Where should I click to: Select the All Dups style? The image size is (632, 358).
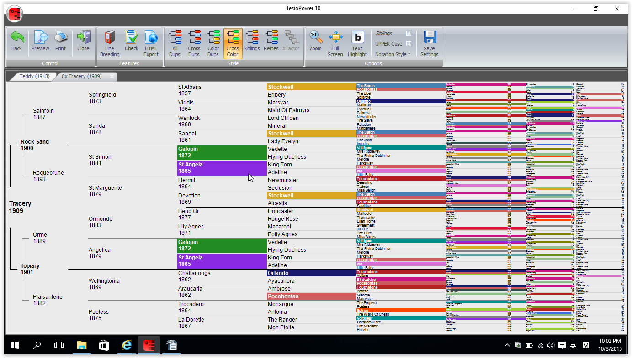point(175,38)
